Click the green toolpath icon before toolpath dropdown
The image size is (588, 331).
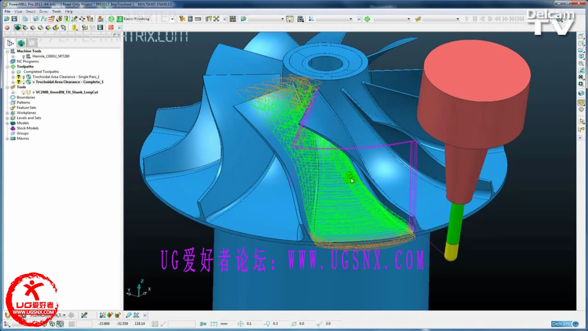[x=367, y=19]
